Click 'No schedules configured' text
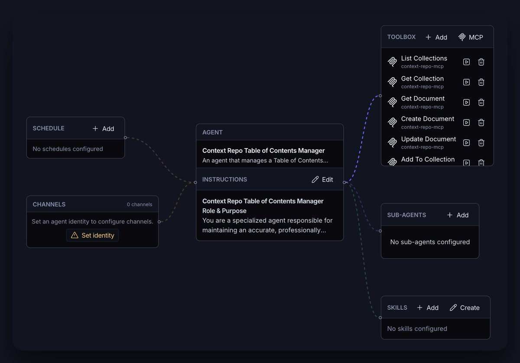The height and width of the screenshot is (363, 520). click(x=68, y=149)
